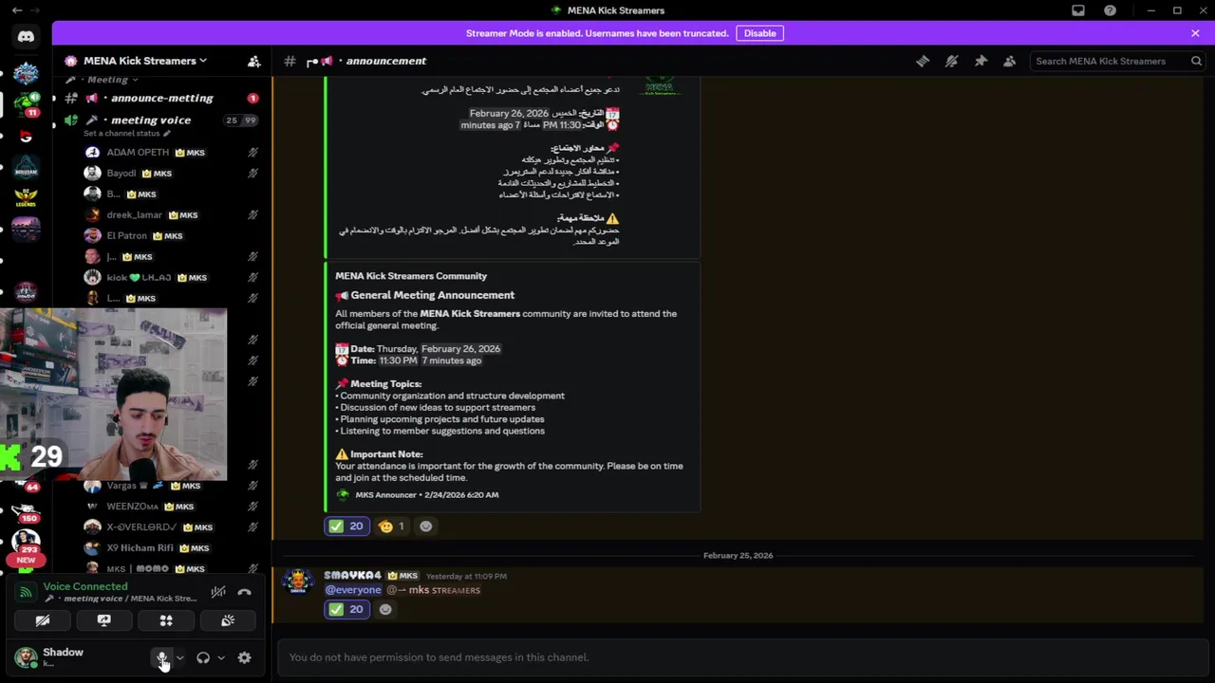Open Discord direct messages home
The width and height of the screenshot is (1215, 683).
pyautogui.click(x=26, y=37)
